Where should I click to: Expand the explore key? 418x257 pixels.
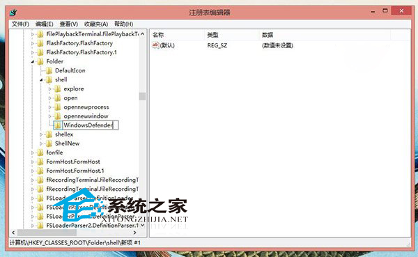click(50, 88)
